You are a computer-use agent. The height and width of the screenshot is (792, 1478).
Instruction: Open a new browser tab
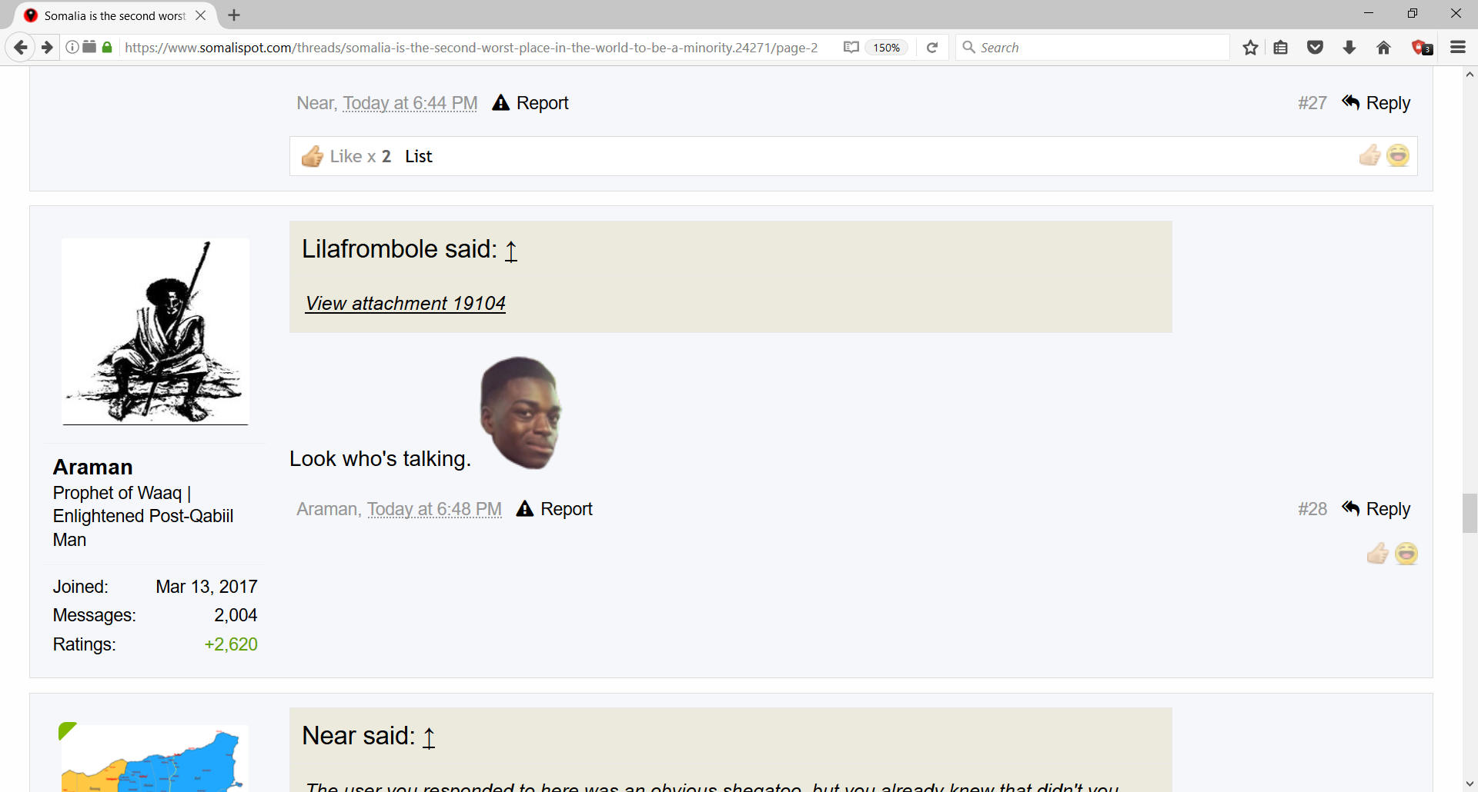point(234,15)
